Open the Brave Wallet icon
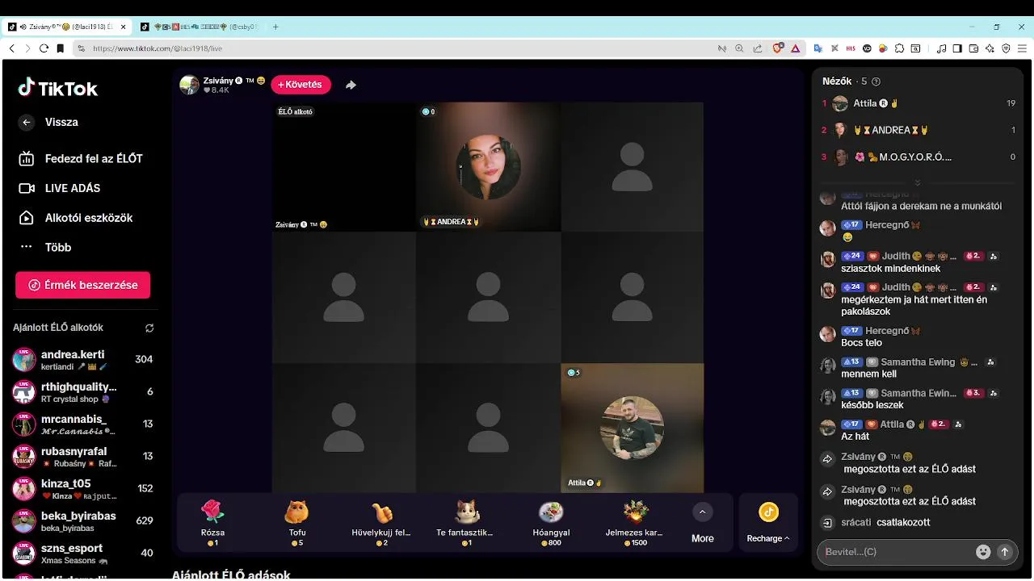Image resolution: width=1034 pixels, height=581 pixels. tap(973, 48)
